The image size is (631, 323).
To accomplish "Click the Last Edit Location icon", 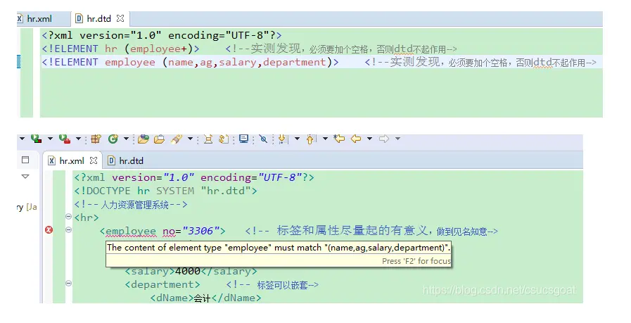I will 339,139.
